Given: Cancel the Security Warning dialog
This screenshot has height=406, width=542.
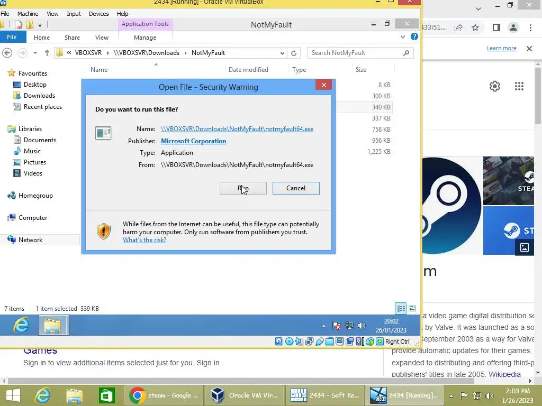Looking at the screenshot, I should pyautogui.click(x=296, y=188).
